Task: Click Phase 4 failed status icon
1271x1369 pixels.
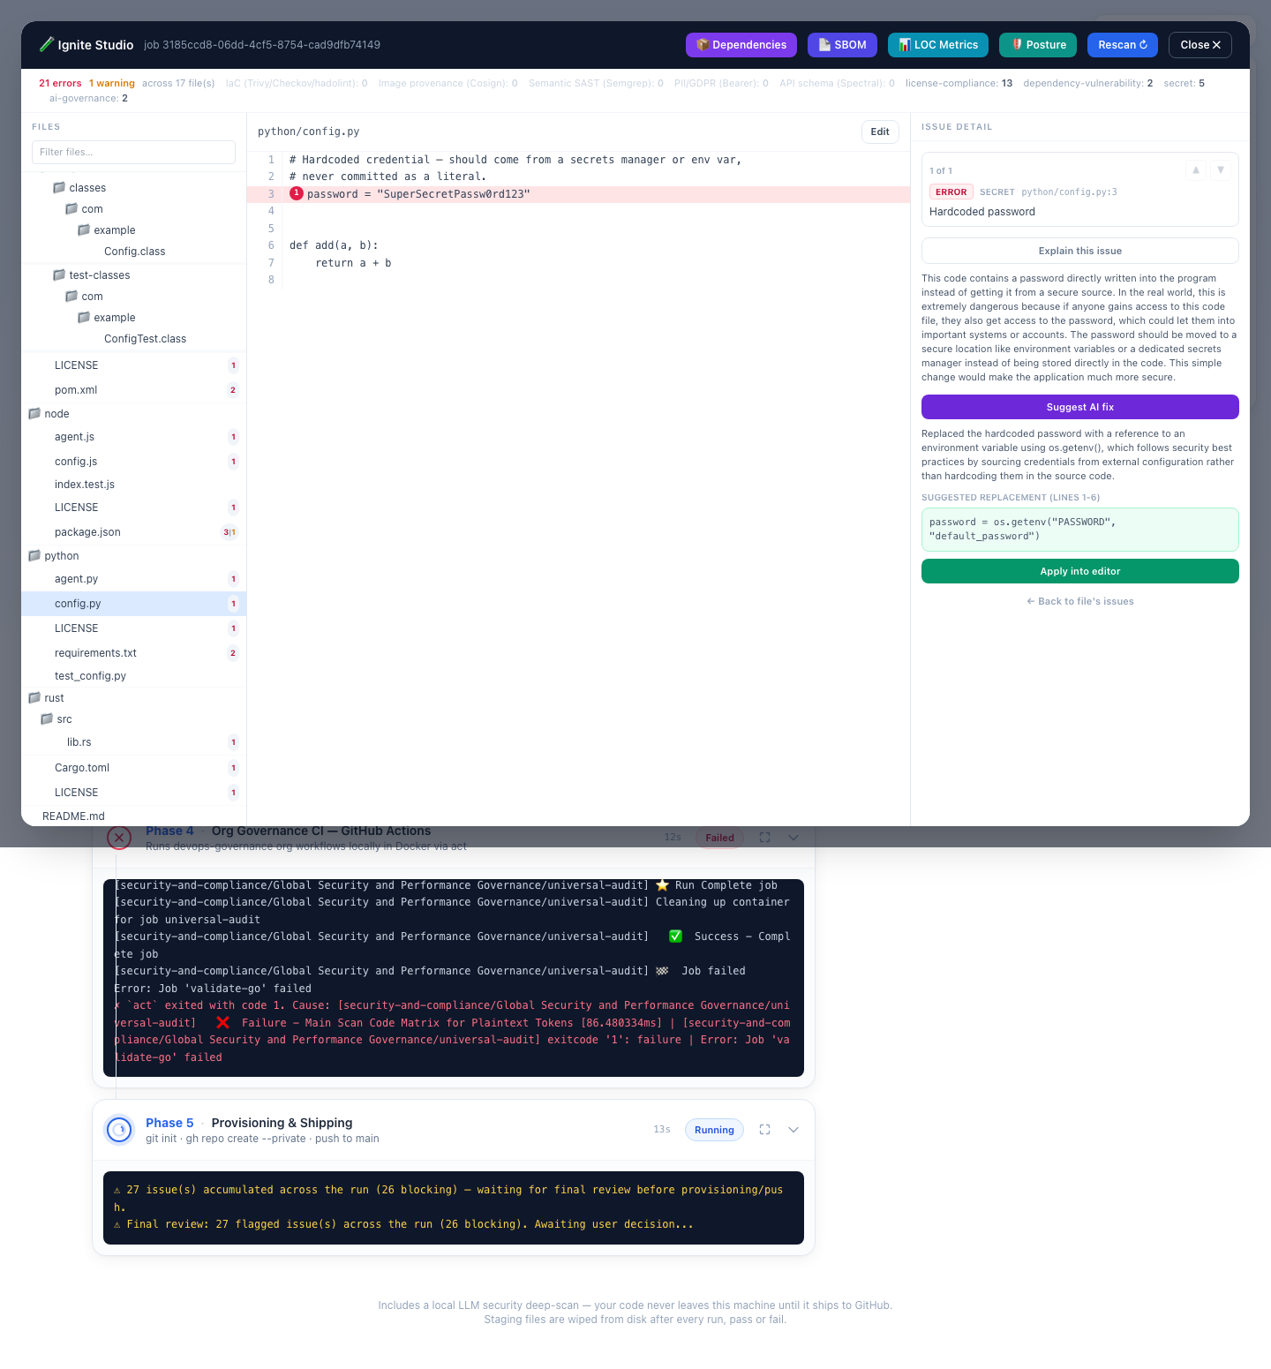Action: pos(119,838)
